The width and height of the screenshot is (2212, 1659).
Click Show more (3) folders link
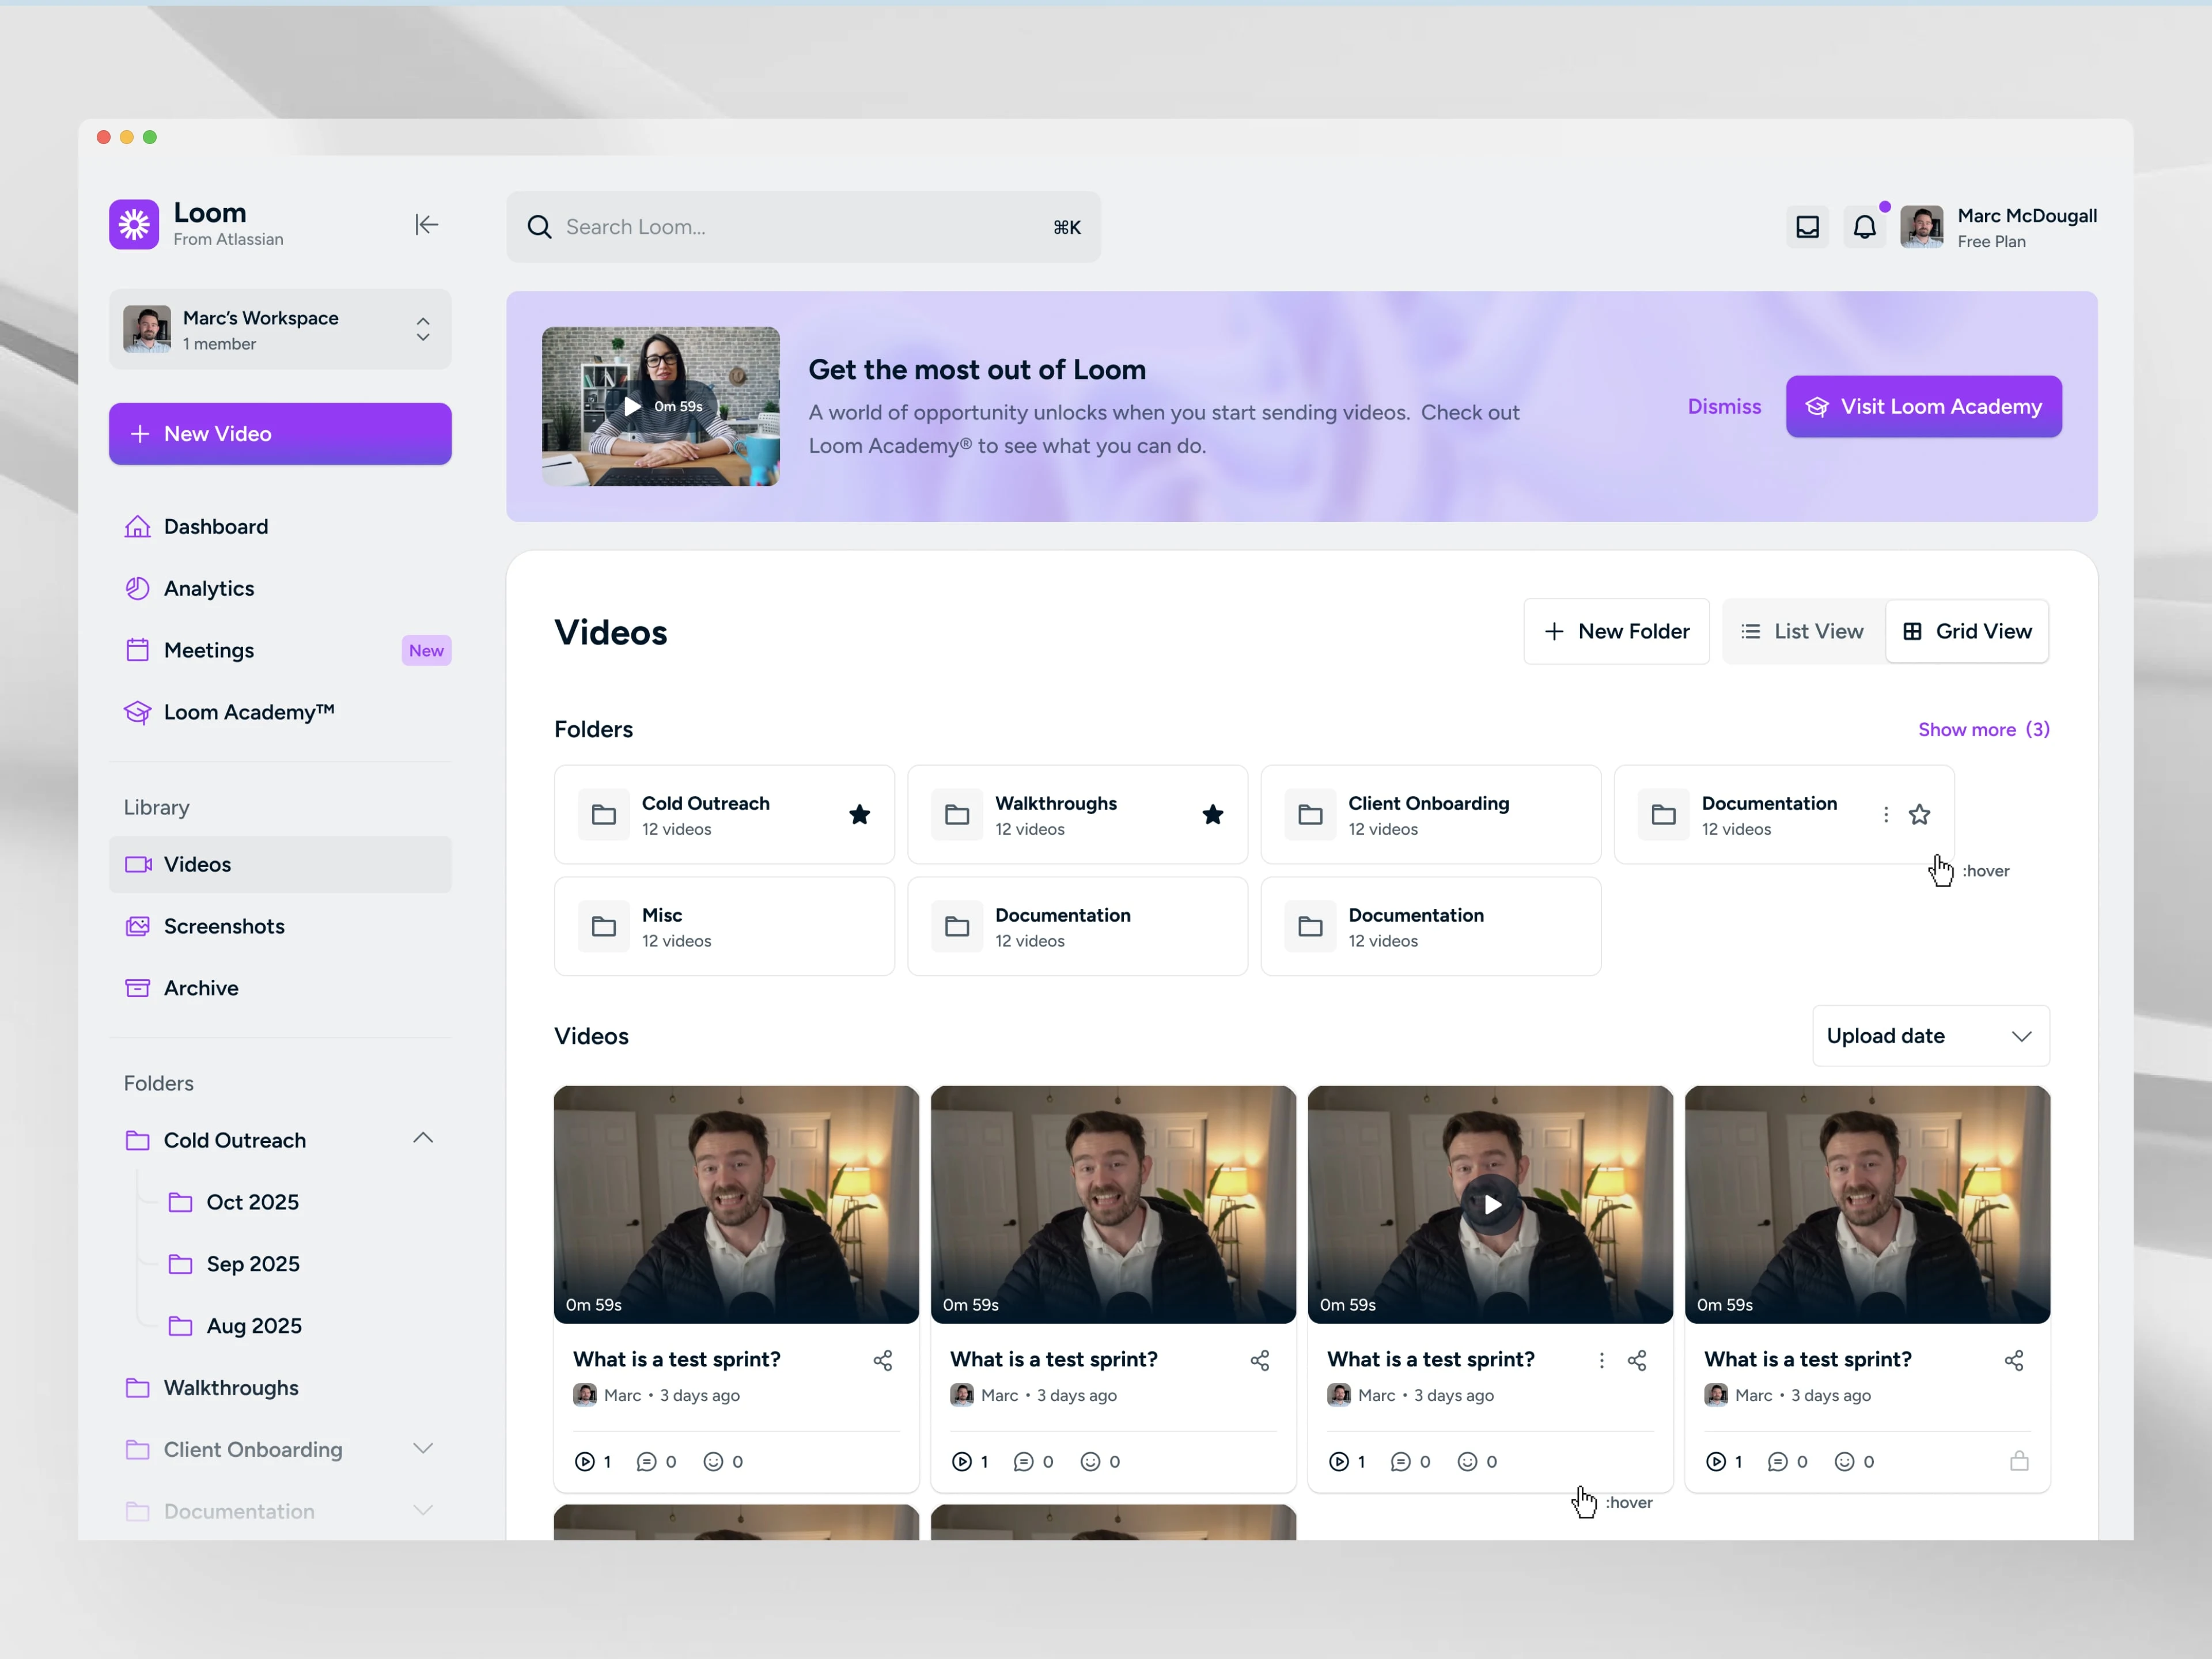point(1982,729)
